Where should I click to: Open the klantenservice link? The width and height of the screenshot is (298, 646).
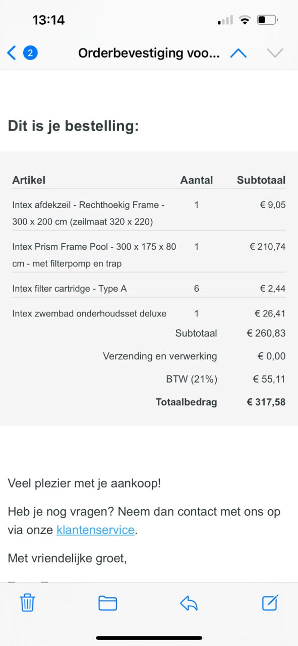[96, 530]
